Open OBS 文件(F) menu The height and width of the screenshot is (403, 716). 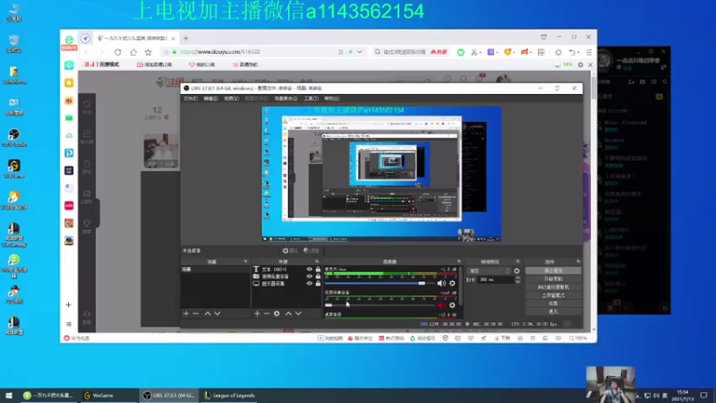[190, 99]
